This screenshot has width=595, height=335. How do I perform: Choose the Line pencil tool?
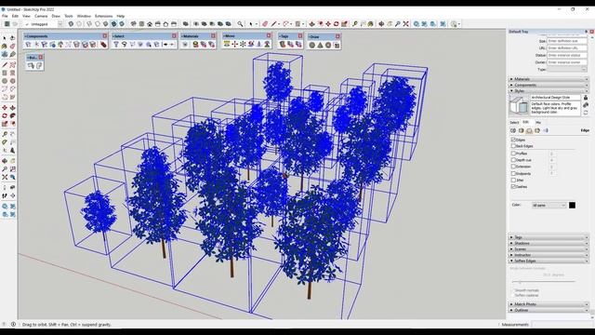coord(5,65)
